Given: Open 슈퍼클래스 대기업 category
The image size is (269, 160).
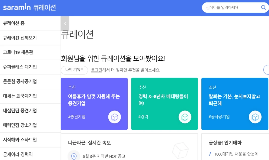Looking at the screenshot, I should [20, 67].
